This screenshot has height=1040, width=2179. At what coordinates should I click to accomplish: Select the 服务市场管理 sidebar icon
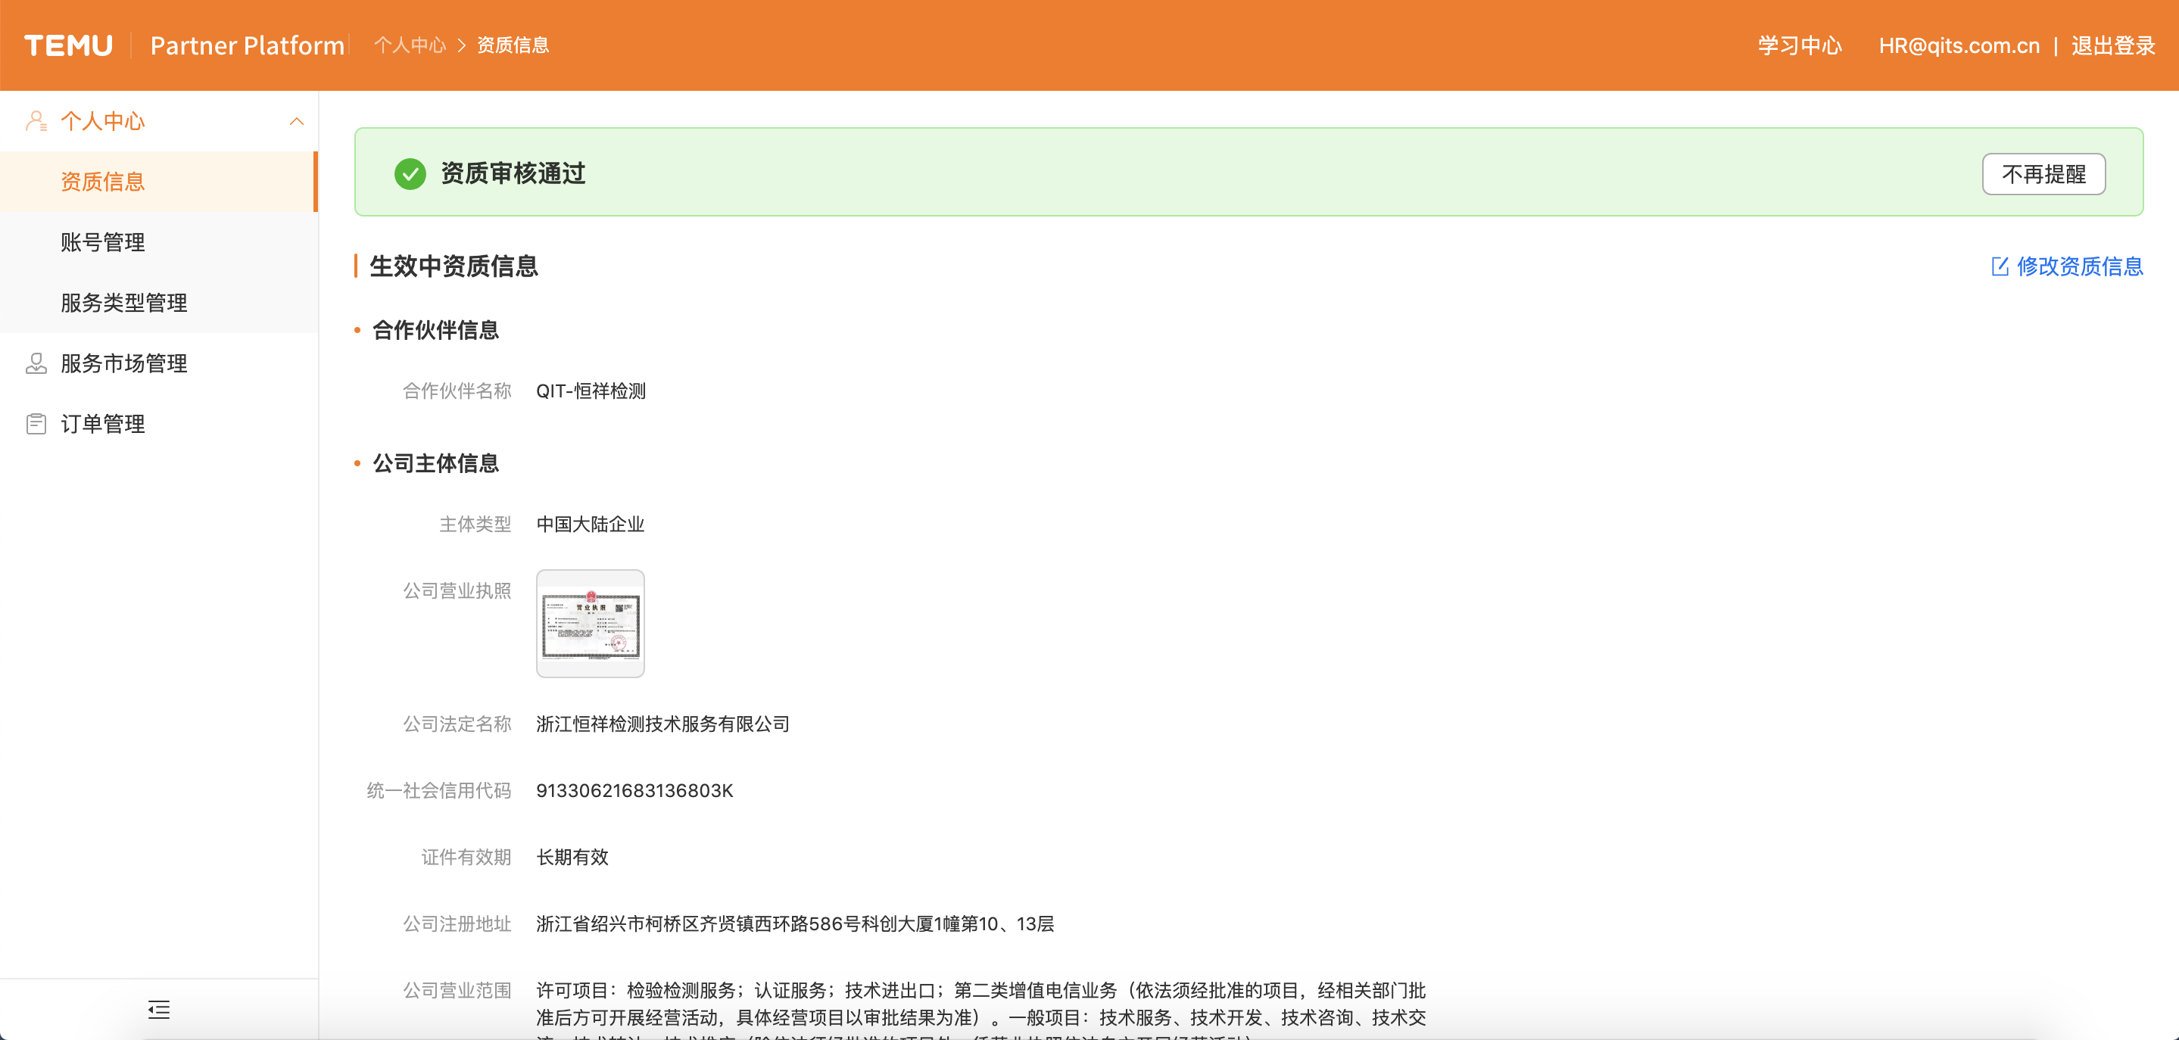36,363
